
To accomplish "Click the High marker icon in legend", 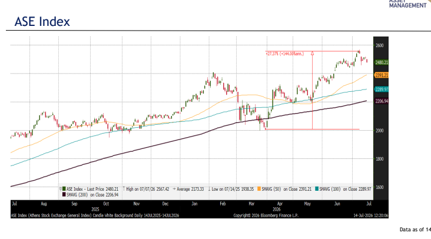I will point(124,189).
